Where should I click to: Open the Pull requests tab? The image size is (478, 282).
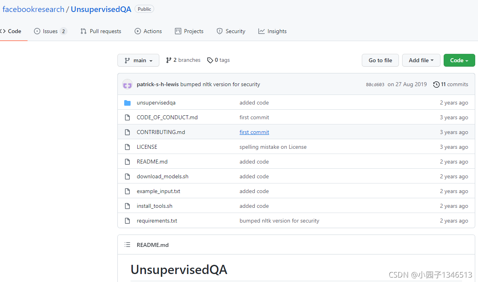101,31
